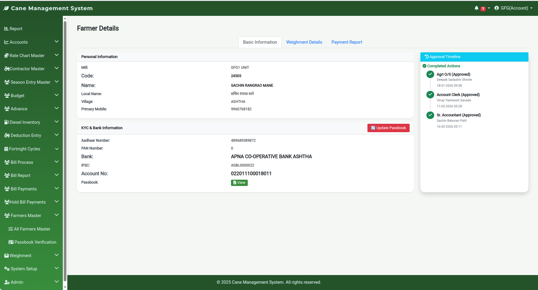Select the Basic Information tab
The width and height of the screenshot is (538, 290).
coord(260,42)
